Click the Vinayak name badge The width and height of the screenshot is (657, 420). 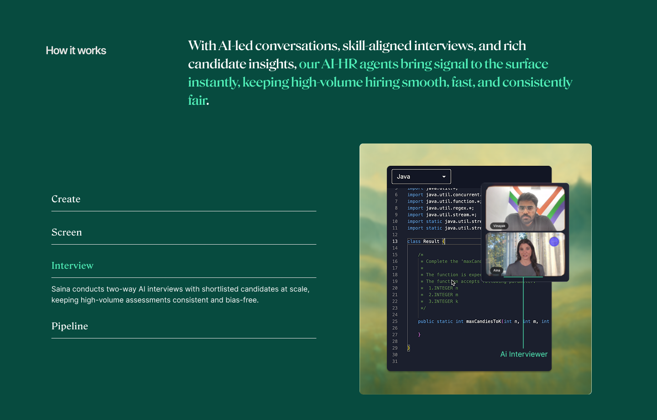(499, 226)
